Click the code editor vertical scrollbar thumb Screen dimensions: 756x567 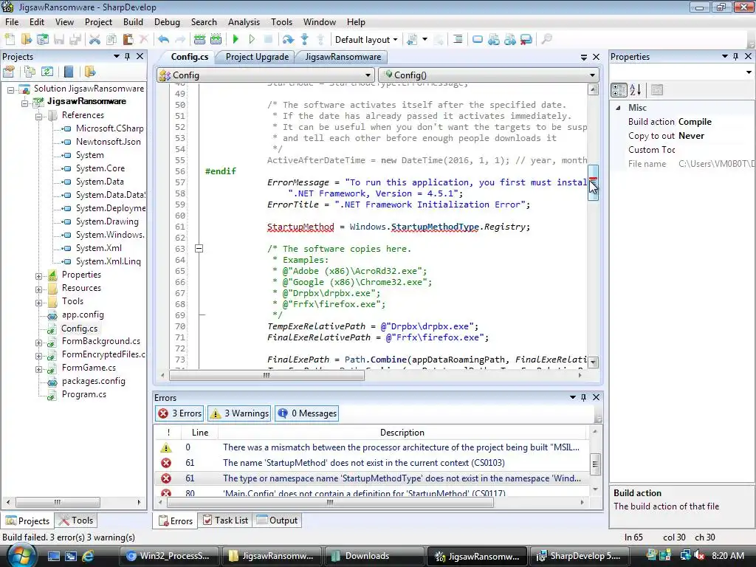[x=593, y=182]
